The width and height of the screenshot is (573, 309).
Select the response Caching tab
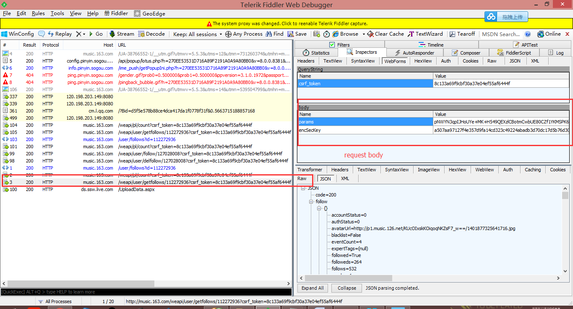(533, 170)
